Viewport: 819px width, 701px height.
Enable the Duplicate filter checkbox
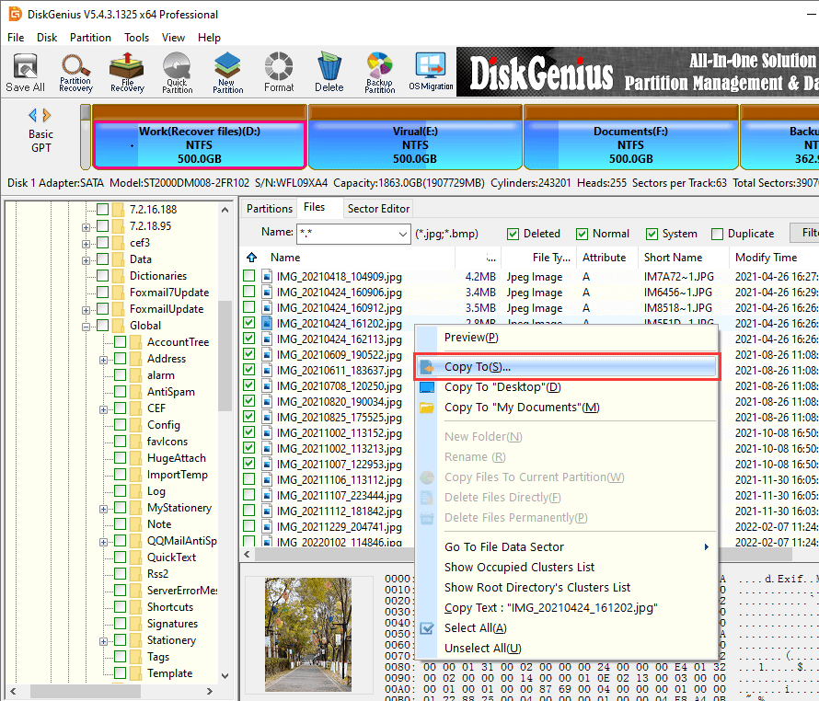click(x=718, y=234)
